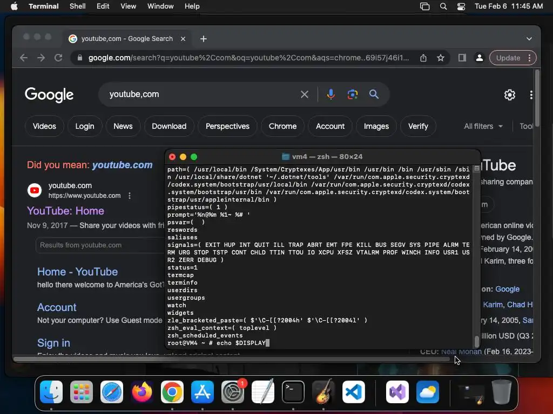Click the Terminal window scrollbar
553x414 pixels.
coord(476,341)
